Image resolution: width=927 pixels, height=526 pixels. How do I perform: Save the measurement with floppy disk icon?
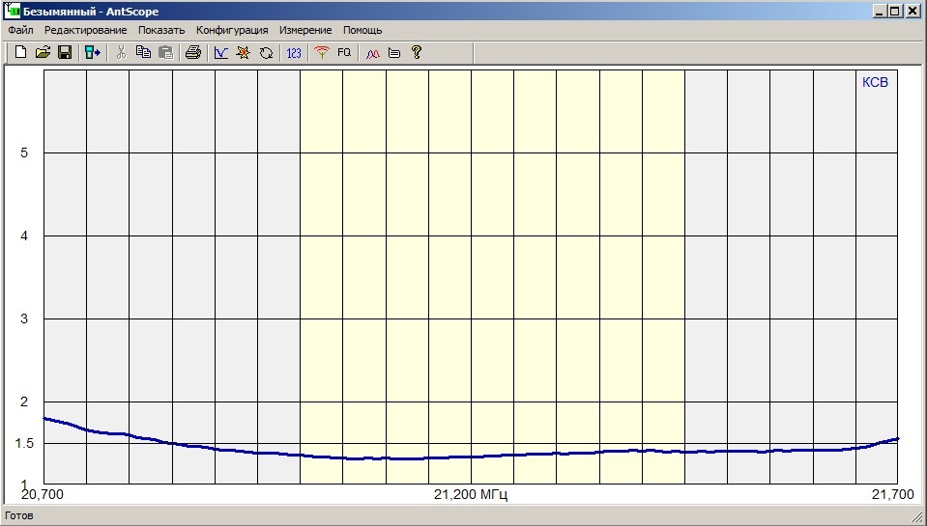(65, 52)
